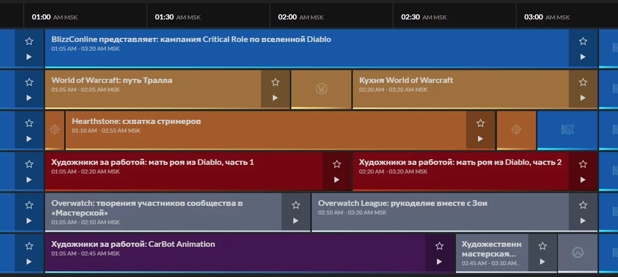Viewport: 618px width, 277px height.
Task: Open Overwatch 'творения участников сообщества' event title
Action: 147,208
